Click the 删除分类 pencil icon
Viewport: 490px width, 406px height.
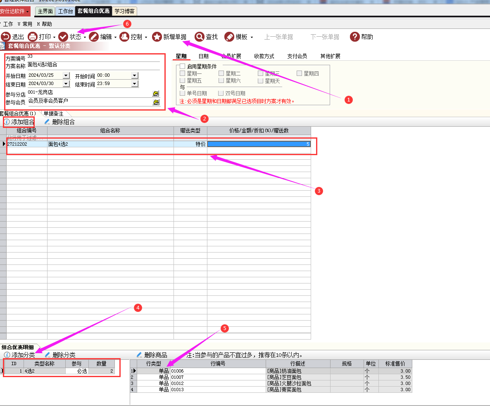pyautogui.click(x=48, y=355)
